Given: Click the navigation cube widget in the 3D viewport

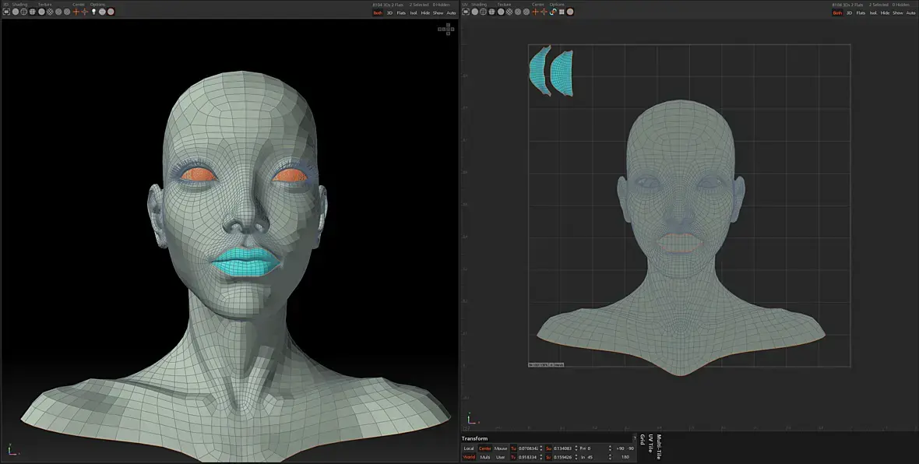Looking at the screenshot, I should pos(446,29).
